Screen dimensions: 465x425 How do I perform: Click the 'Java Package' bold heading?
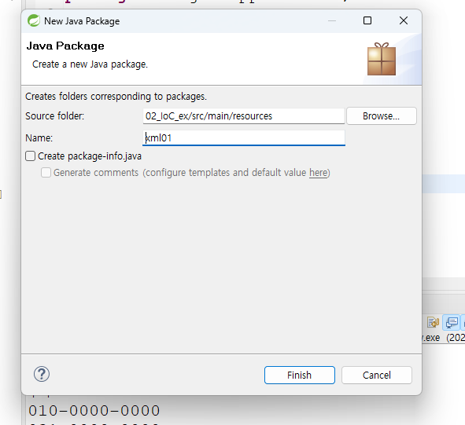(65, 46)
